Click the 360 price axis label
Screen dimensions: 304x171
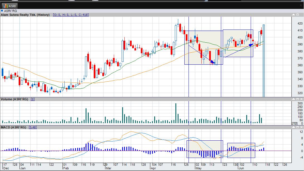click(x=300, y=65)
